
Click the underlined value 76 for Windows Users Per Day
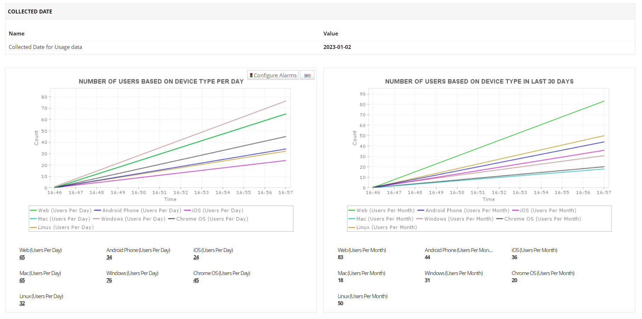click(109, 280)
